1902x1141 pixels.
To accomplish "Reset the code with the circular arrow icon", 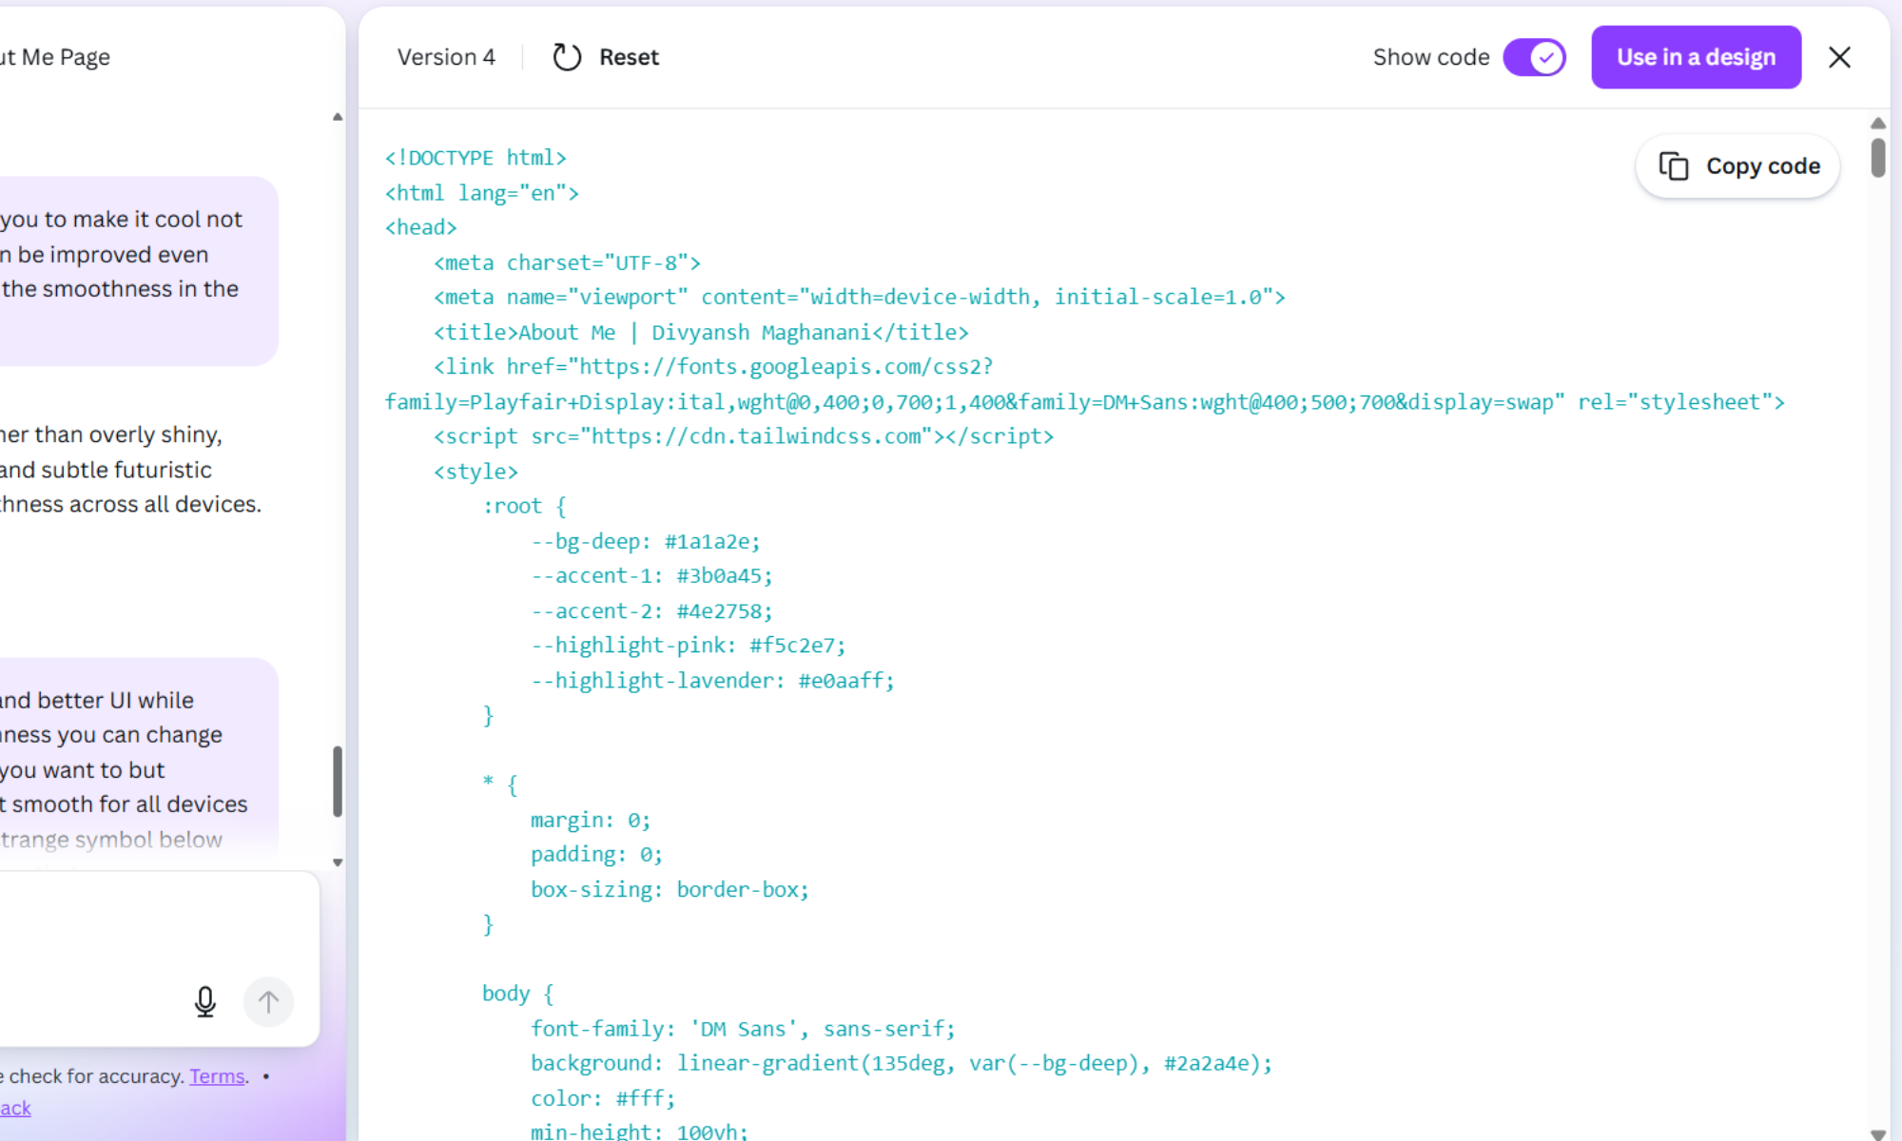I will tap(568, 57).
